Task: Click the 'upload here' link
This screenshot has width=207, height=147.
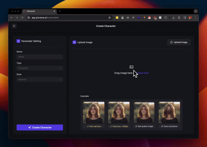Action: (x=142, y=73)
